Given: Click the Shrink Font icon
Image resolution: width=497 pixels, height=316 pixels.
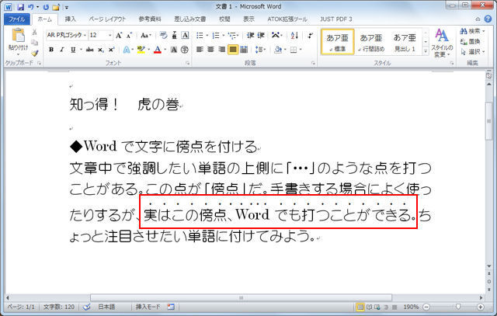Looking at the screenshot, I should [x=129, y=35].
